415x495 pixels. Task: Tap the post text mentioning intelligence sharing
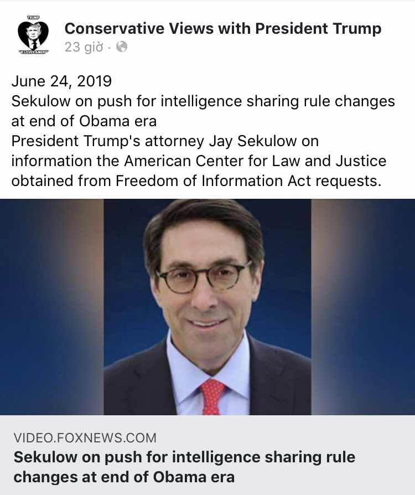pyautogui.click(x=203, y=101)
